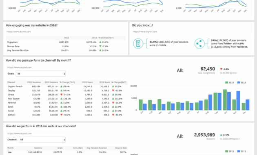The image size is (257, 155).
Task: Click green 2015 legend swatch in goals chart
Action: (x=227, y=82)
